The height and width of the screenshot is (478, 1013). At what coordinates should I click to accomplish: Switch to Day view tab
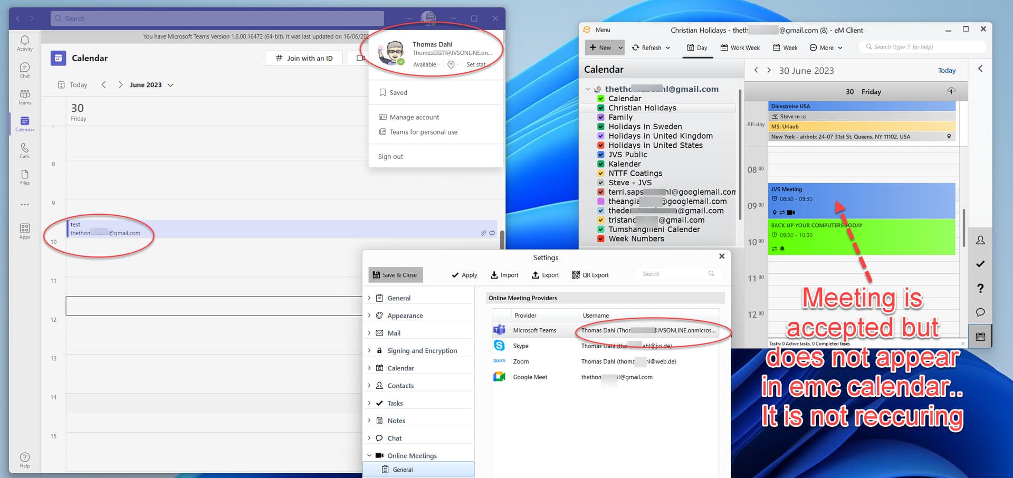click(697, 47)
